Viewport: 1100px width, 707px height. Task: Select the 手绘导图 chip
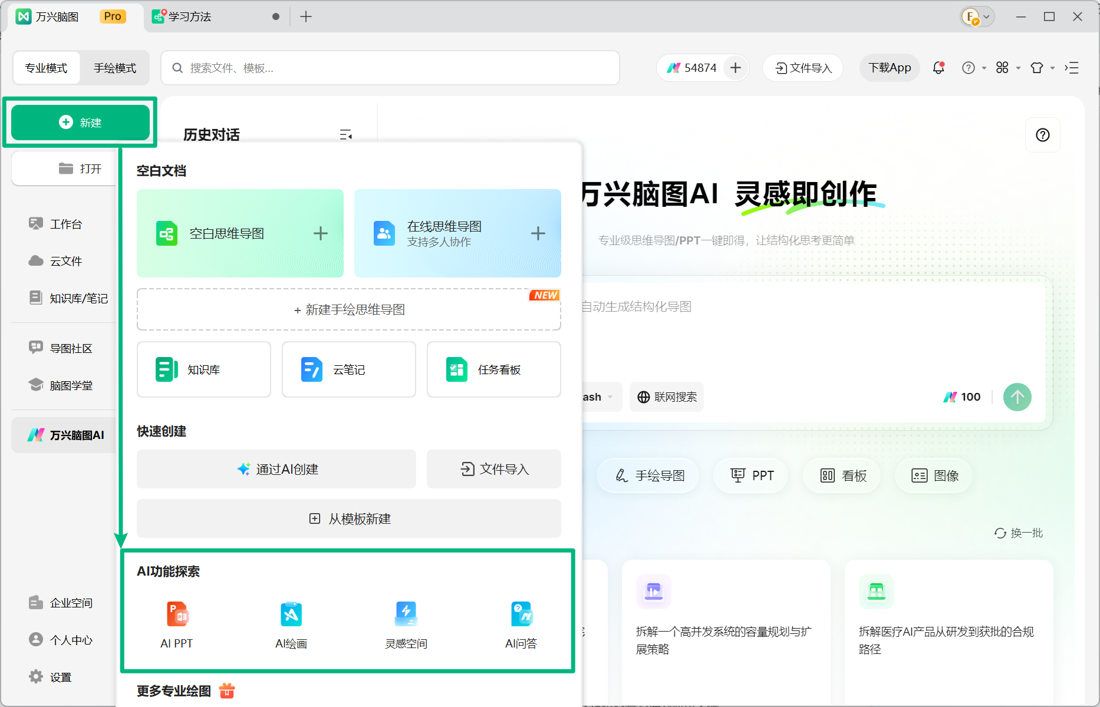pyautogui.click(x=649, y=475)
